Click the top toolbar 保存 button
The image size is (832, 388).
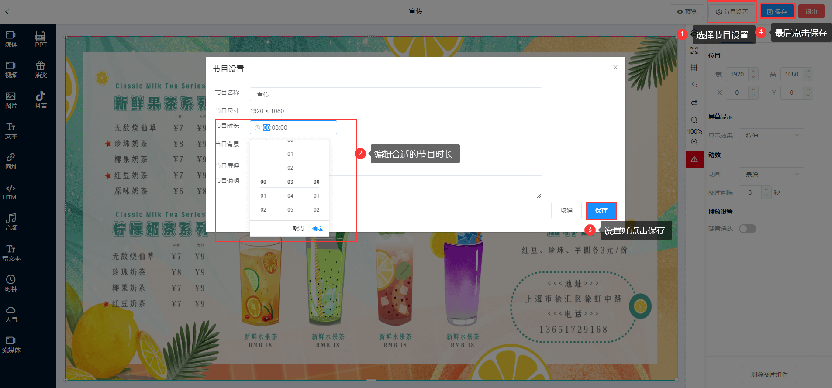777,12
